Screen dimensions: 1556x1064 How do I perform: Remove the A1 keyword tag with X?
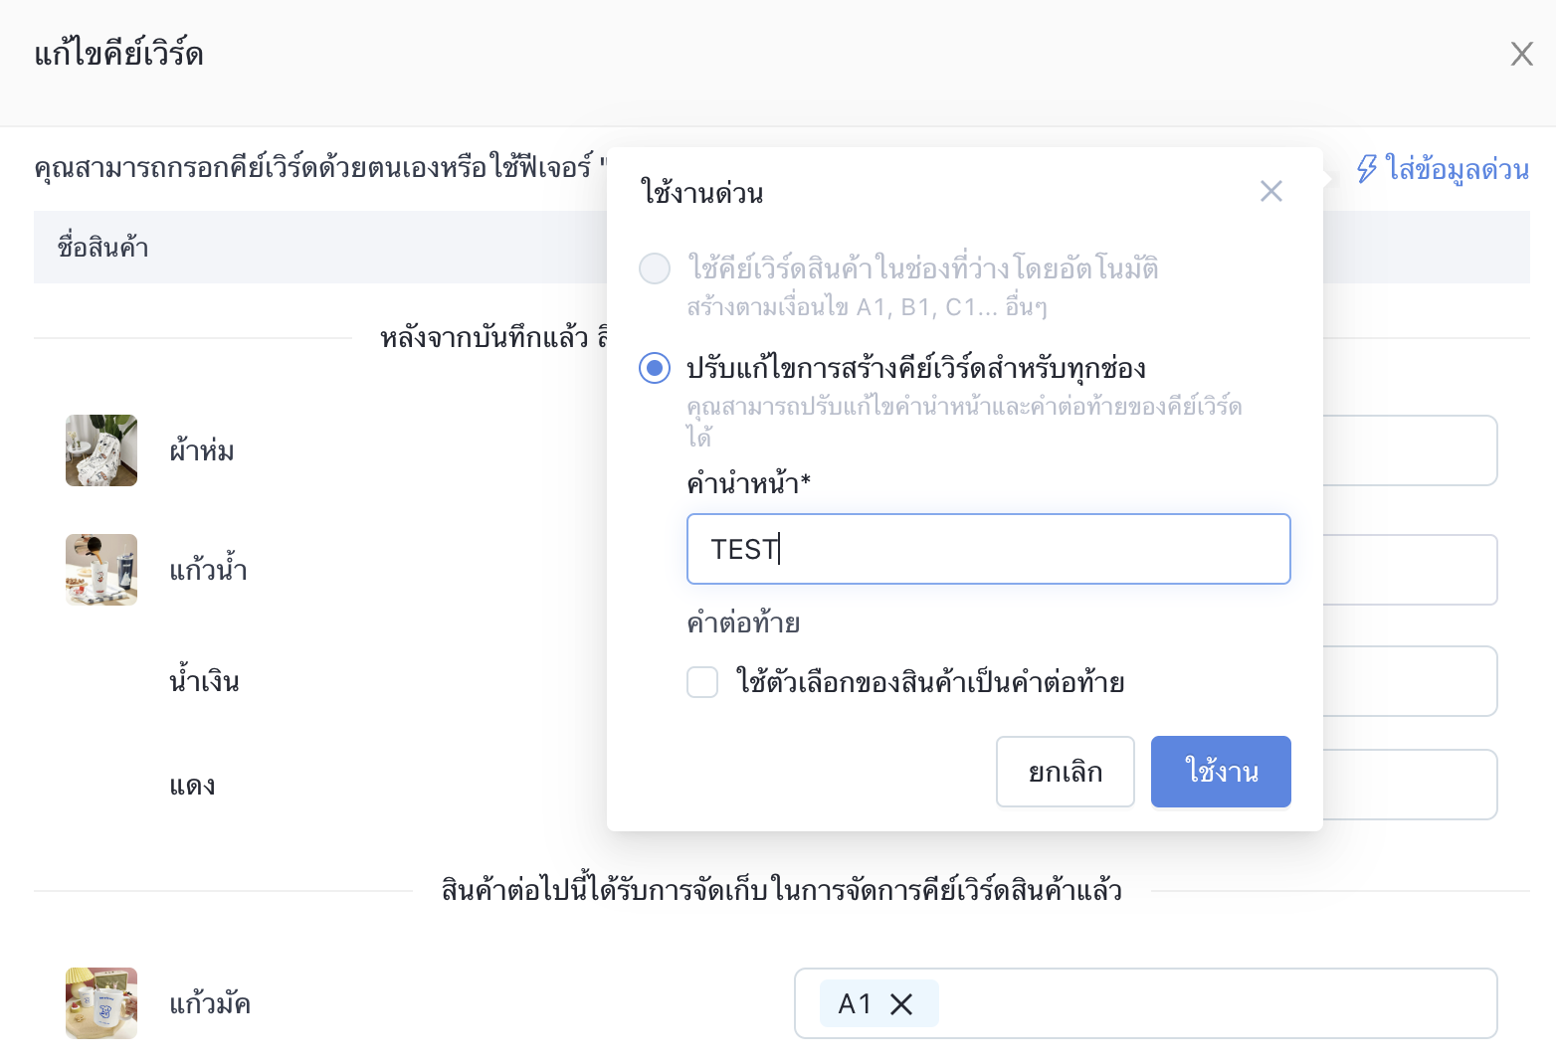point(901,1004)
